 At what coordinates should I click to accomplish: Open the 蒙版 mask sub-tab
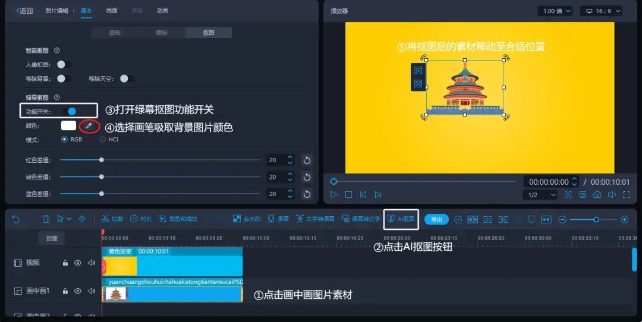[x=162, y=33]
